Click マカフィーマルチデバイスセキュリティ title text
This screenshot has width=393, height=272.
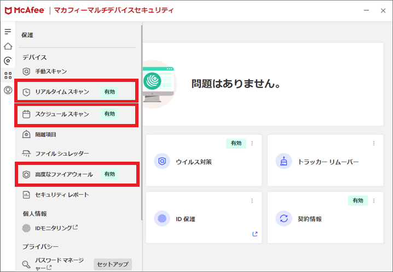click(x=114, y=10)
